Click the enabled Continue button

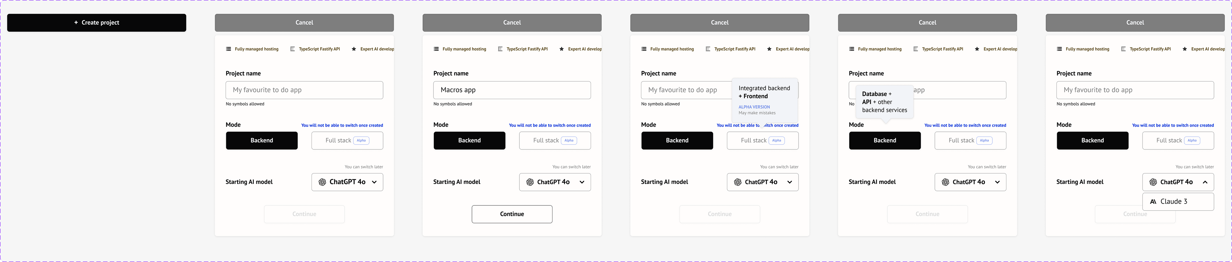click(x=512, y=214)
